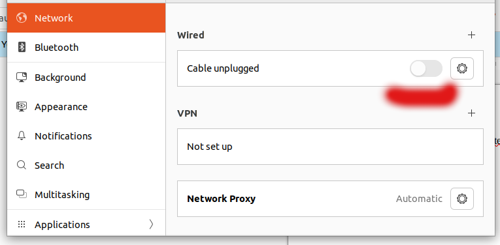Viewport: 500px width, 245px height.
Task: Add a new wired connection with plus
Action: click(x=471, y=35)
